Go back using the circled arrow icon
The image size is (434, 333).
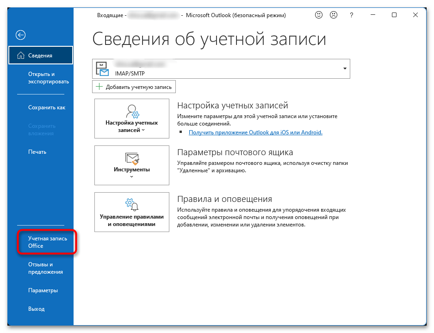(20, 35)
